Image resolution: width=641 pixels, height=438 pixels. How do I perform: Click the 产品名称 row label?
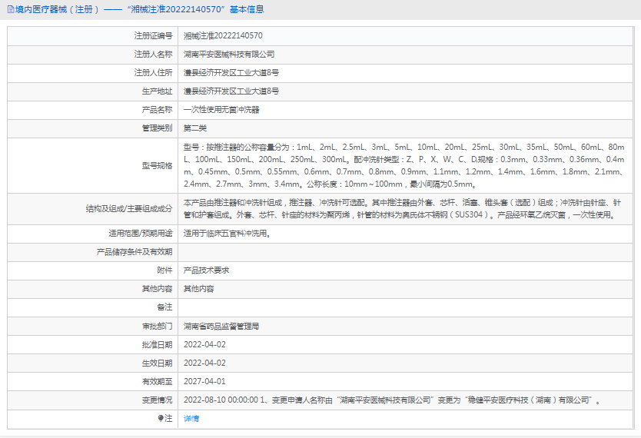157,109
